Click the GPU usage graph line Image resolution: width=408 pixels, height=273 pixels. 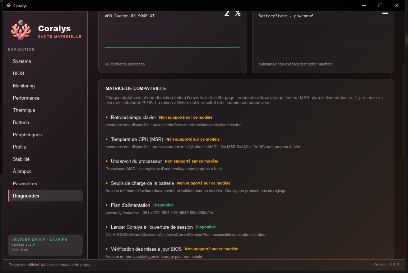click(172, 47)
